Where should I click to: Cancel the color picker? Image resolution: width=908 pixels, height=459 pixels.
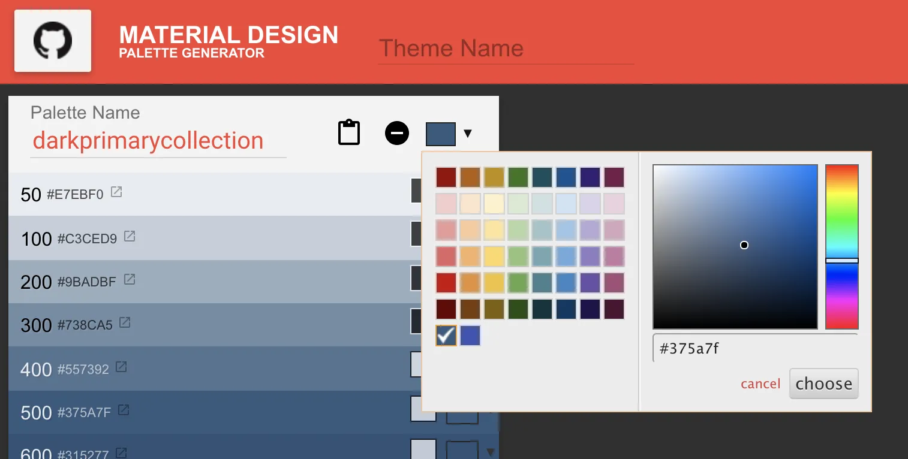point(760,383)
